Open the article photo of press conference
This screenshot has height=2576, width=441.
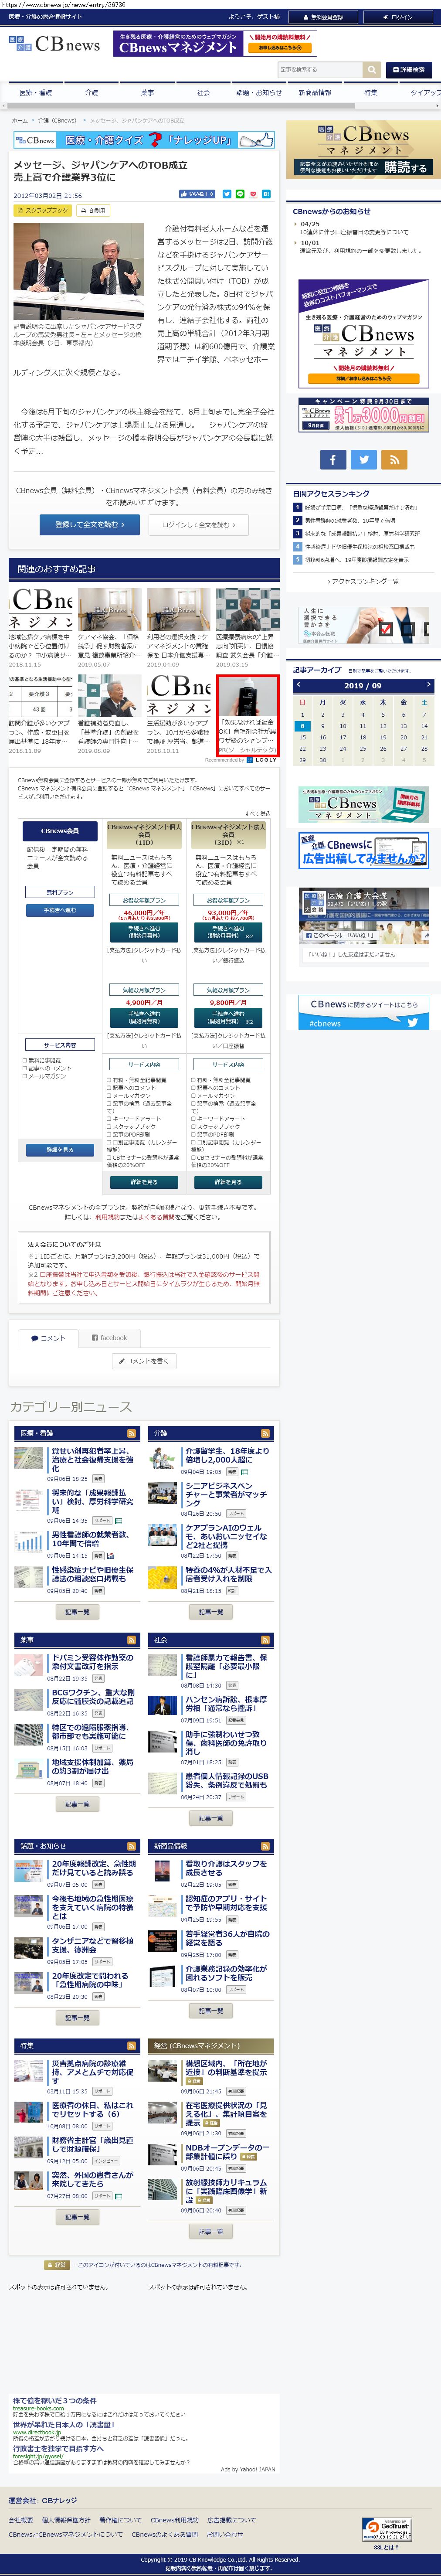click(78, 271)
